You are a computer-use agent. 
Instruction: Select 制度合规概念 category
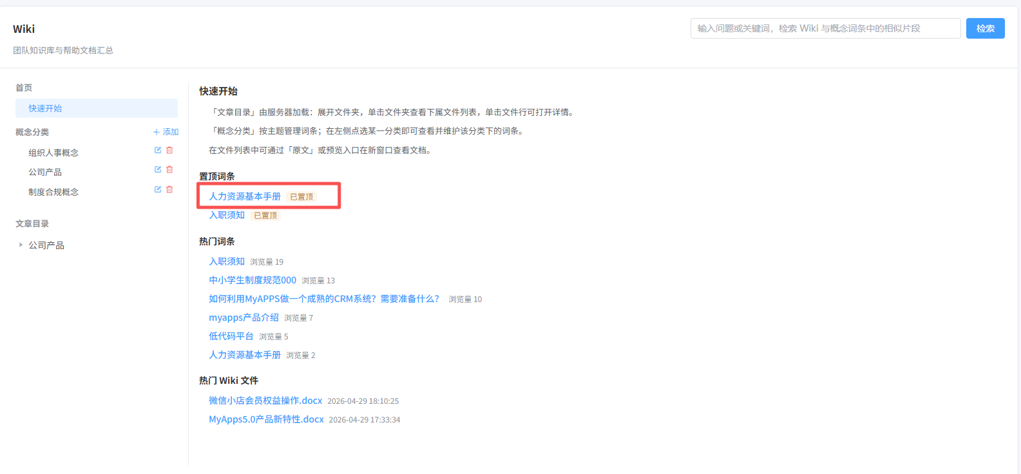point(53,192)
